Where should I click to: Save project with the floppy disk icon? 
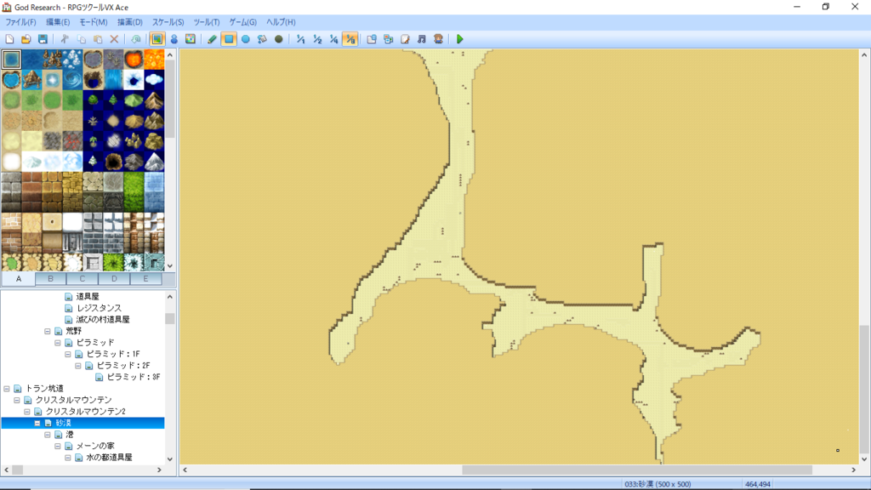[43, 39]
